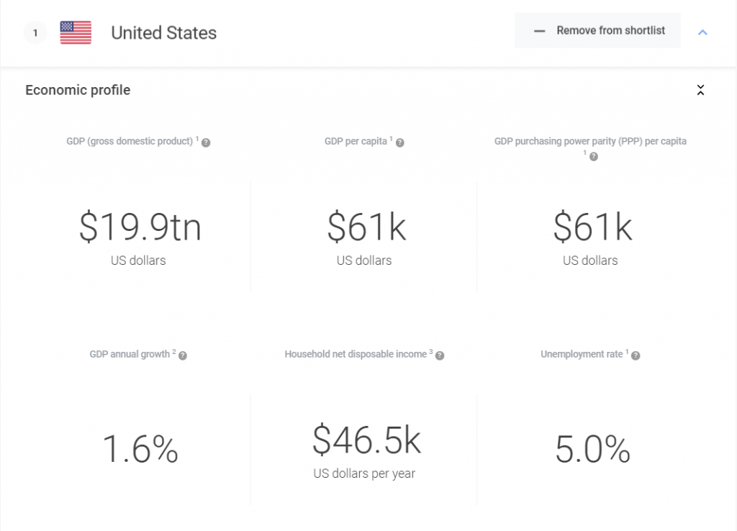Click help icon beside Household net disposable income
Image resolution: width=737 pixels, height=531 pixels.
tap(440, 356)
